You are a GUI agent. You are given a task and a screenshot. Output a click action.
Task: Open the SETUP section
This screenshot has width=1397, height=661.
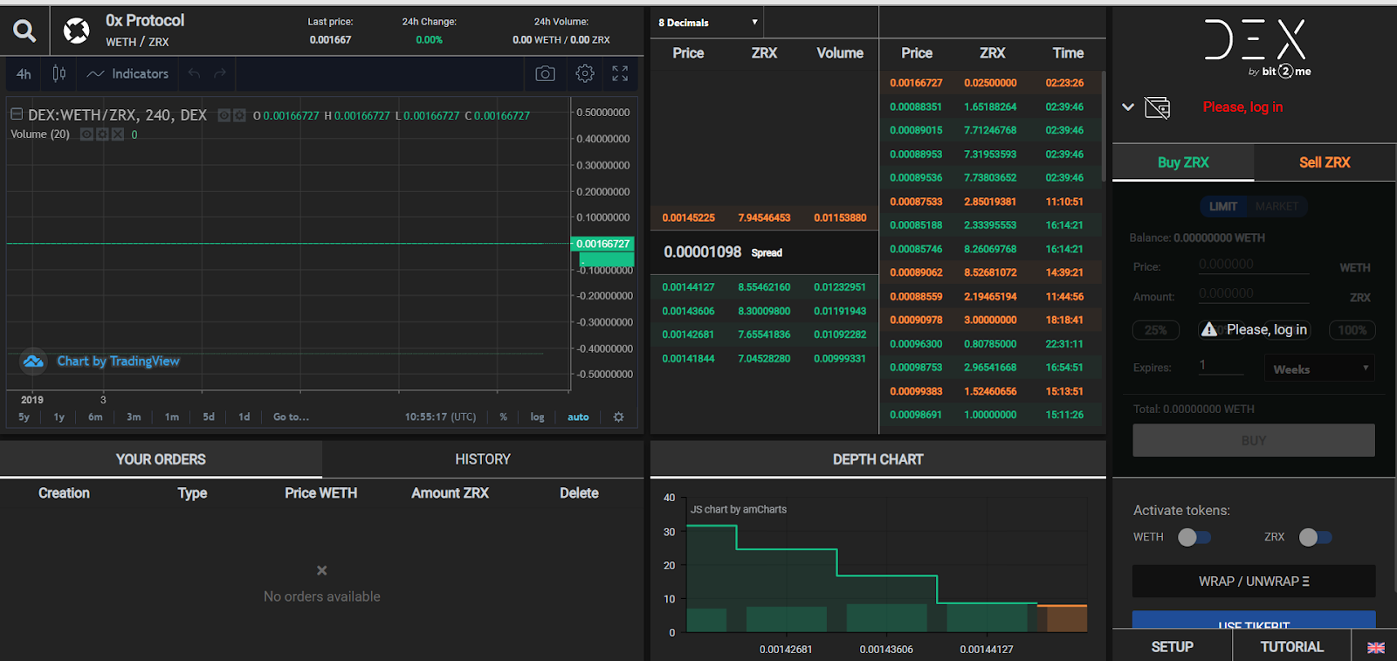tap(1172, 647)
